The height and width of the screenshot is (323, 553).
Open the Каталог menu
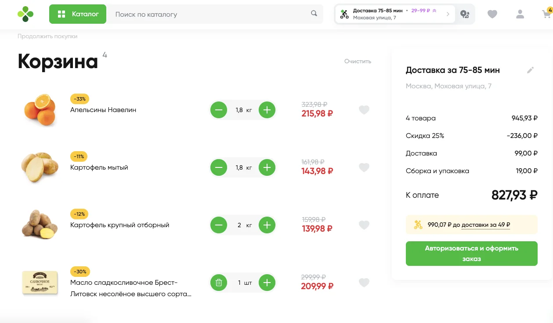[x=78, y=14]
